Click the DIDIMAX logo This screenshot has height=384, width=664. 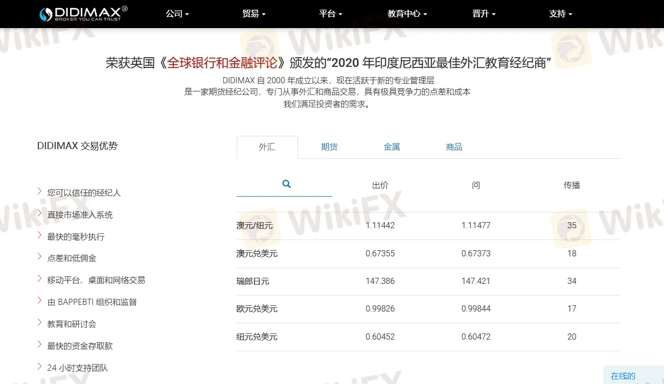pos(84,14)
